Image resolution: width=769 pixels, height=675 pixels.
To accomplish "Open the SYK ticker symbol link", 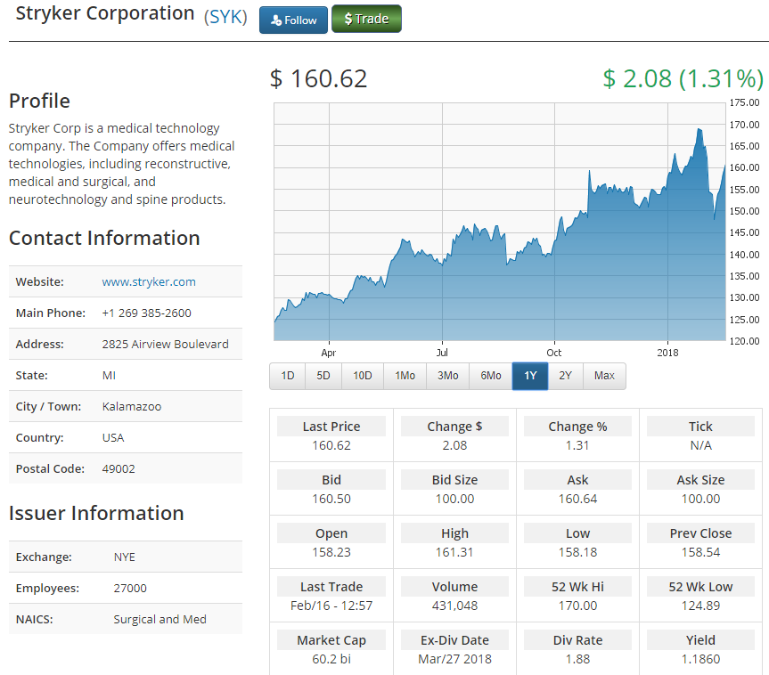I will point(225,17).
